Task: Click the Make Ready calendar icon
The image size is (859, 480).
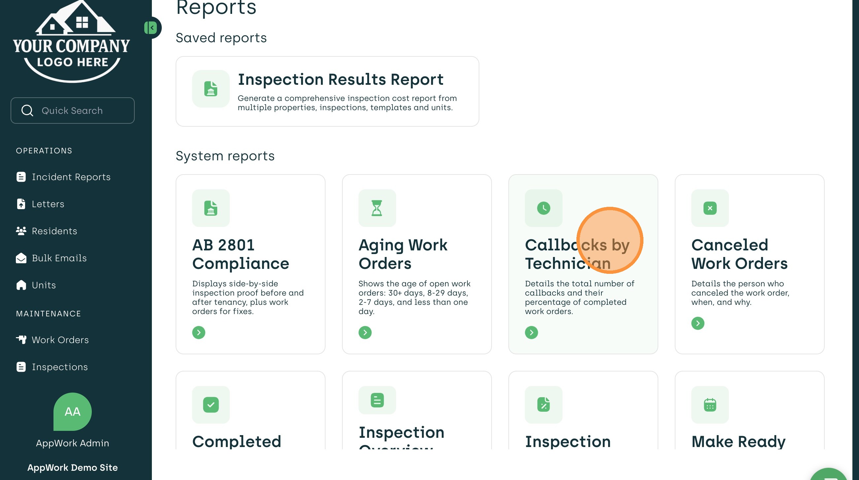Action: coord(709,405)
